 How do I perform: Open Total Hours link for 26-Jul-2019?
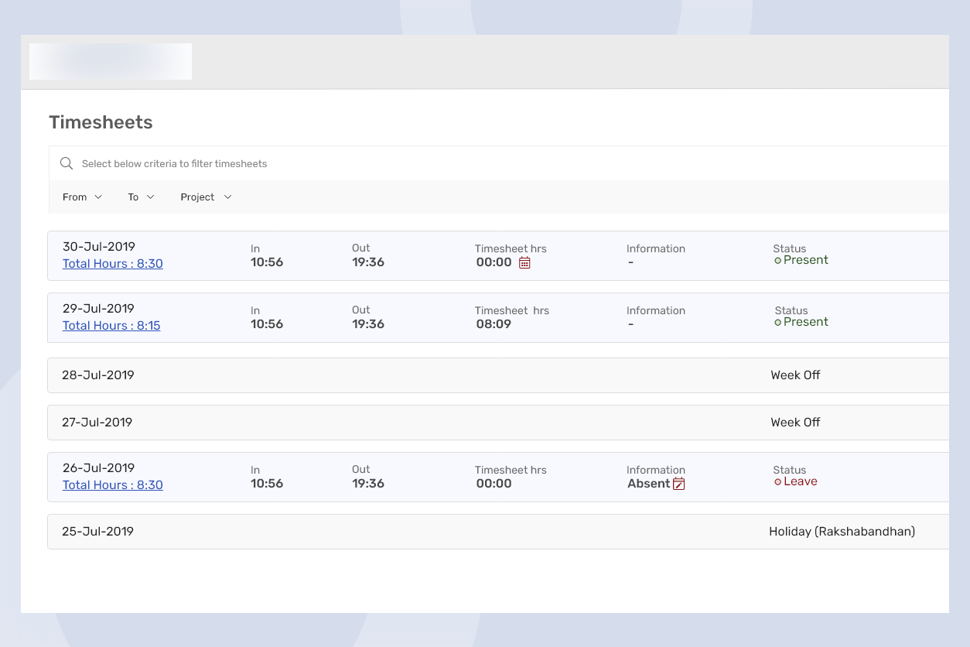click(113, 485)
